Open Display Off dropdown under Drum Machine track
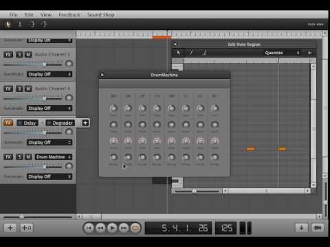Image resolution: width=330 pixels, height=247 pixels. coord(49,176)
